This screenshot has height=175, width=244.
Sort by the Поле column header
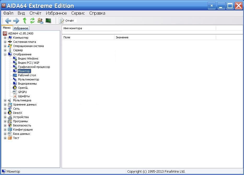88,37
